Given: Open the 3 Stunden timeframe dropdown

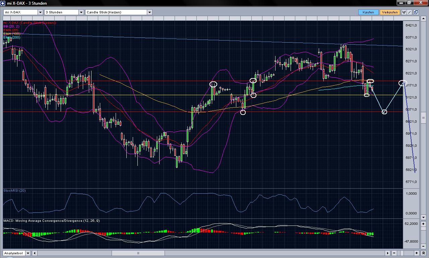Looking at the screenshot, I should 81,12.
